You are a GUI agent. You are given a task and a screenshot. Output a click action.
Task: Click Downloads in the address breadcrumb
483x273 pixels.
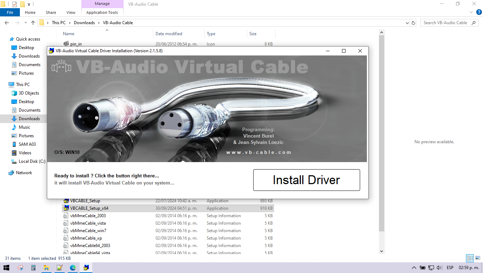[84, 23]
